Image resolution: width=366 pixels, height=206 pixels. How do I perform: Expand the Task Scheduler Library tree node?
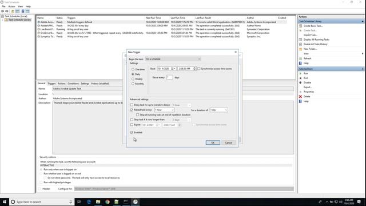coord(2,20)
